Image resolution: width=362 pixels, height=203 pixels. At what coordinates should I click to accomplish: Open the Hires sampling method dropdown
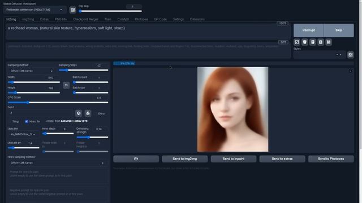pos(58,163)
